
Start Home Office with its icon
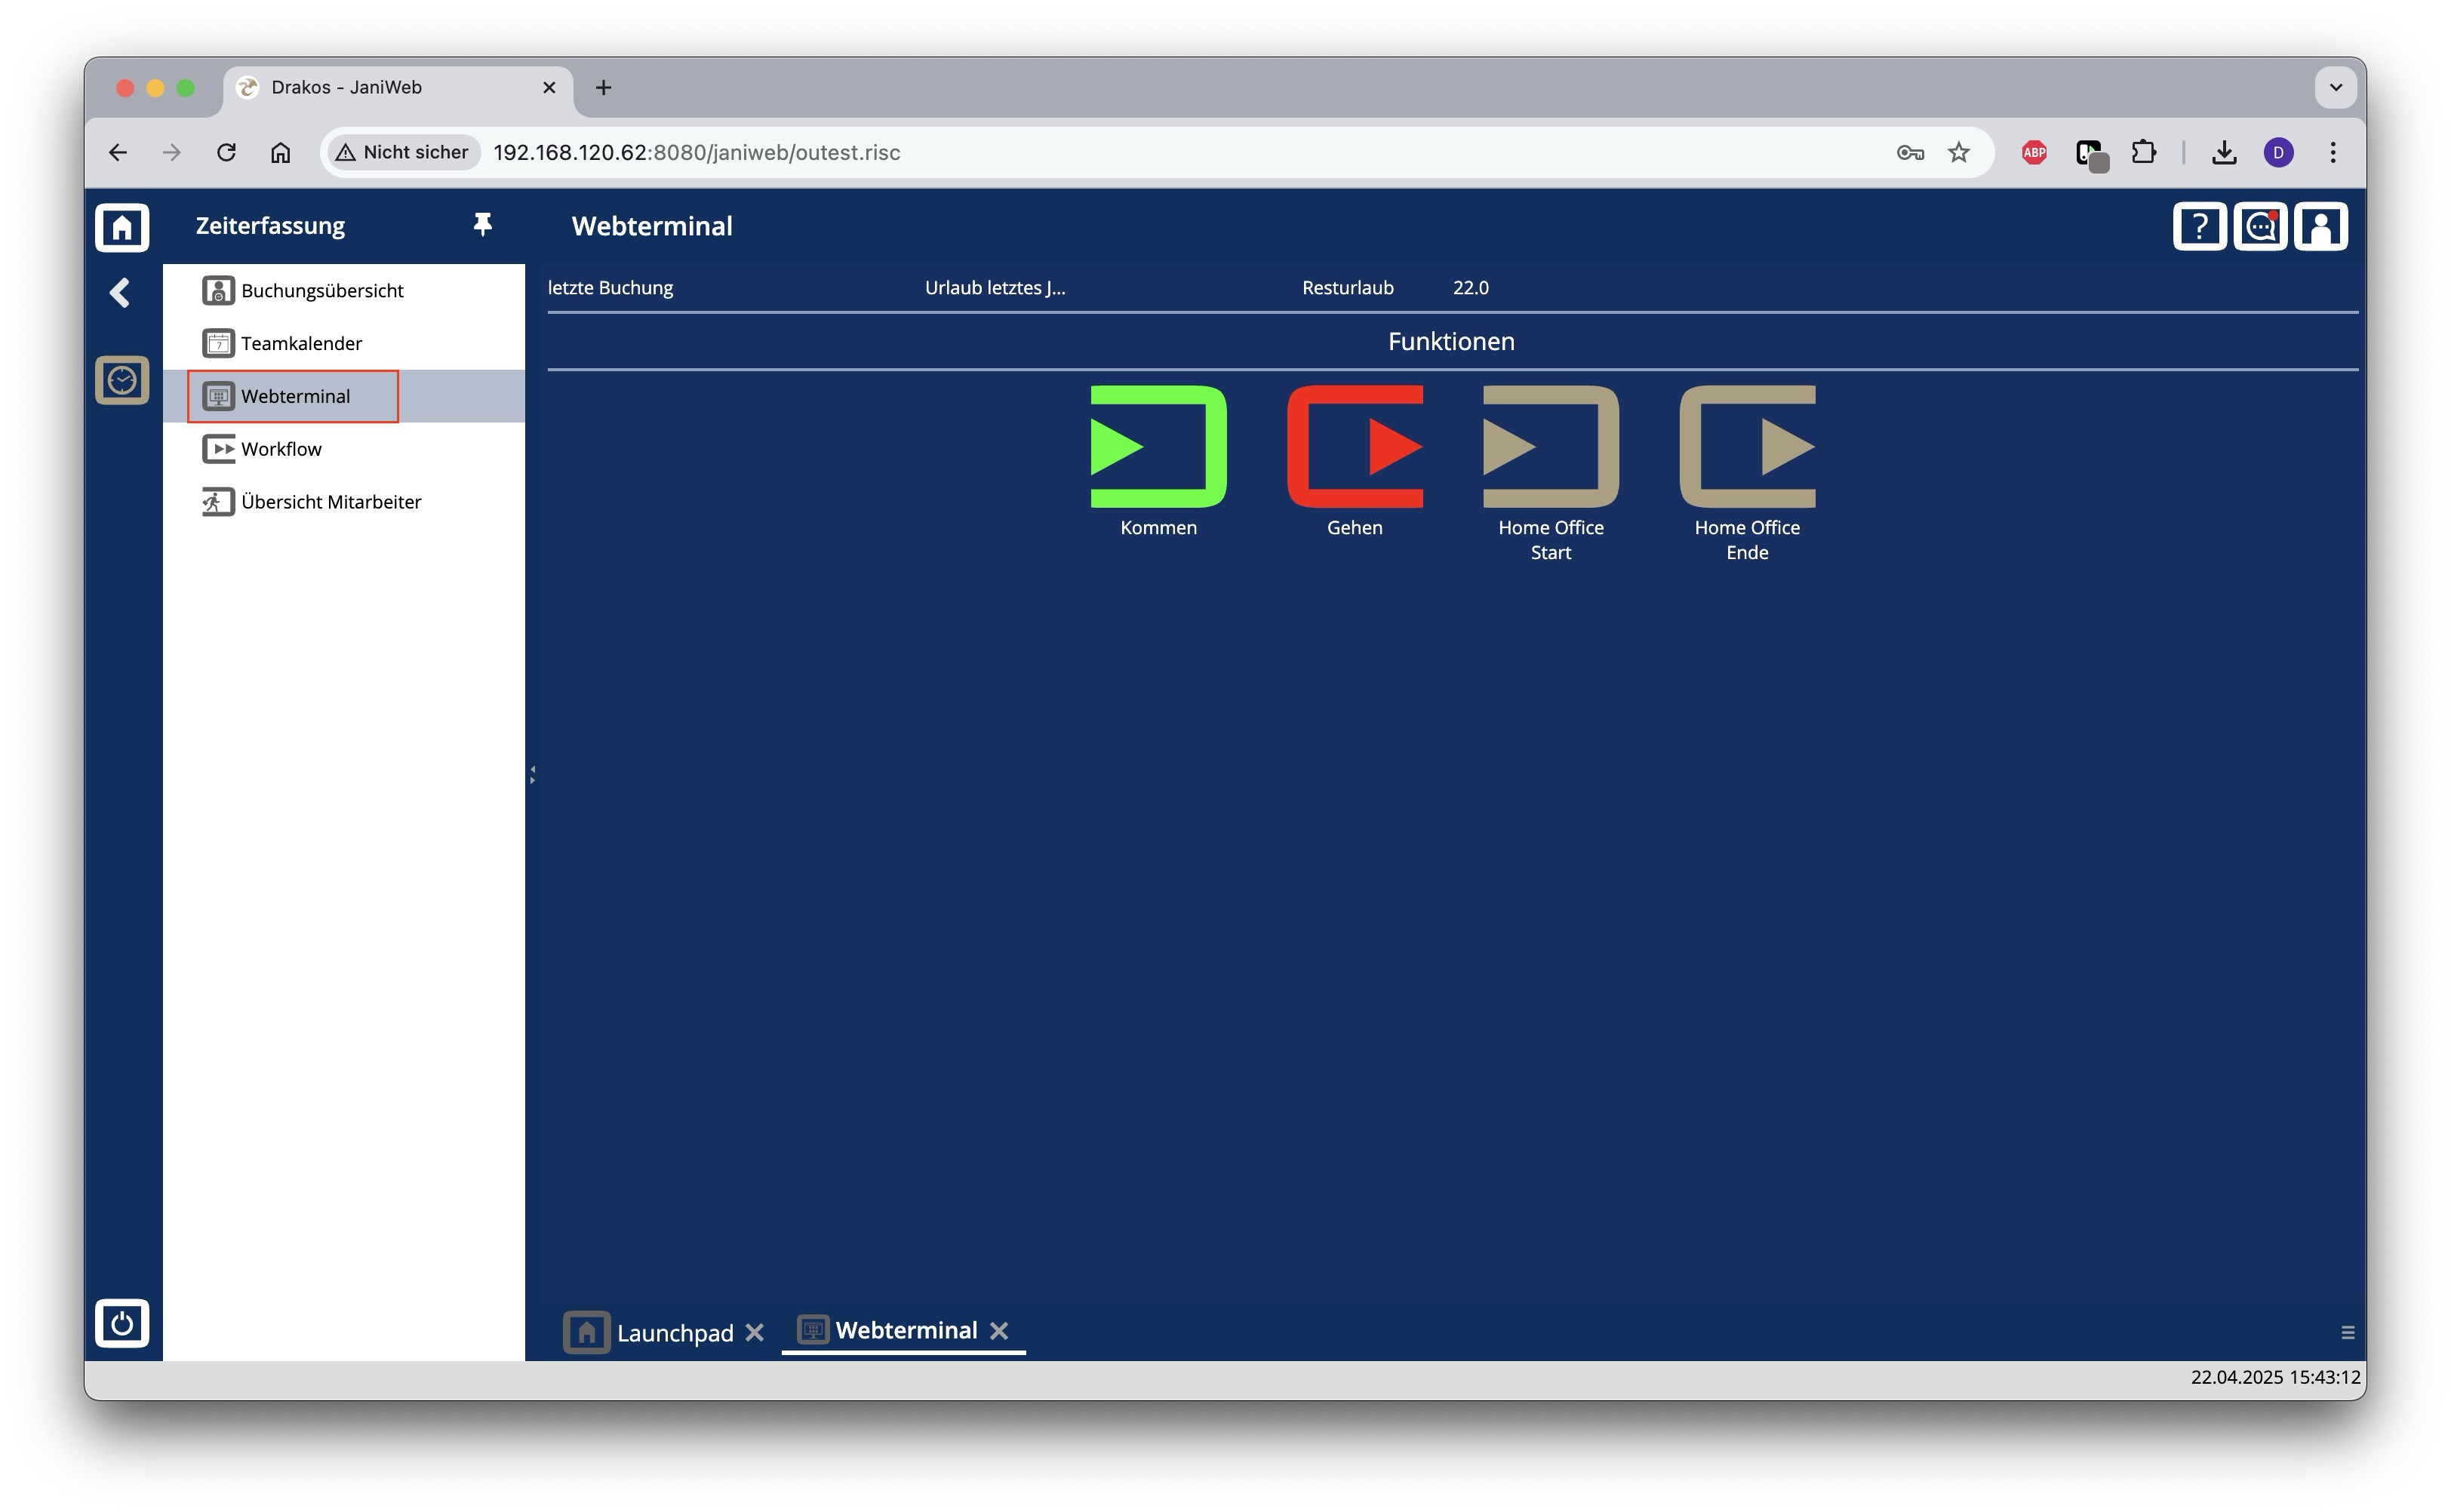(x=1550, y=446)
